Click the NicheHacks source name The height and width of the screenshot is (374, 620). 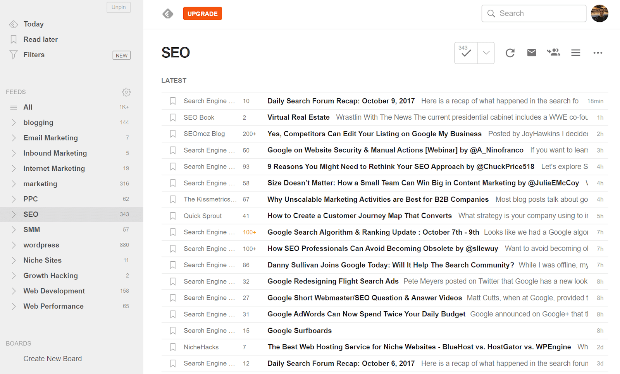click(x=201, y=347)
